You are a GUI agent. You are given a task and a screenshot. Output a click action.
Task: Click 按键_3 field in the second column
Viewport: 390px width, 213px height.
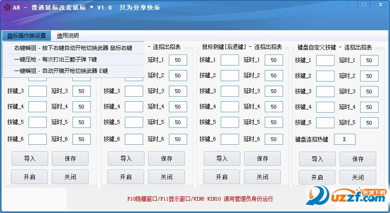[134, 91]
